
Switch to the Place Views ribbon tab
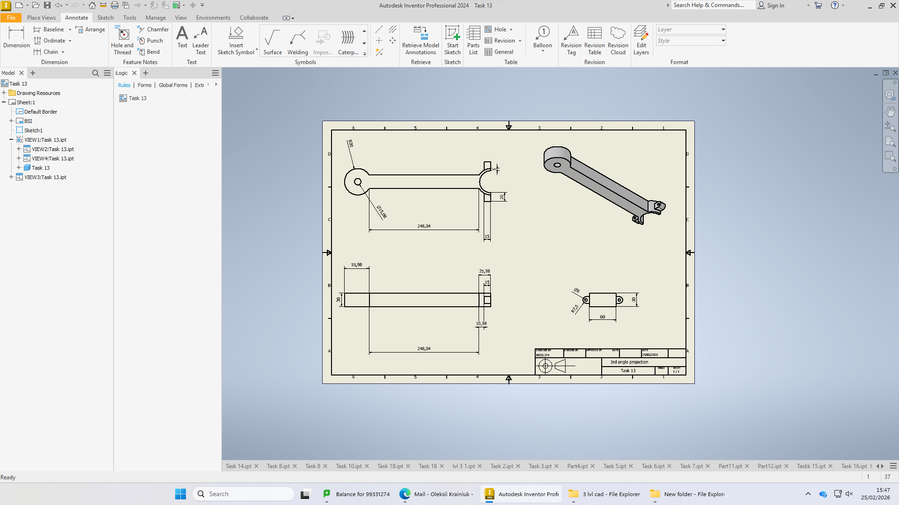pos(41,18)
